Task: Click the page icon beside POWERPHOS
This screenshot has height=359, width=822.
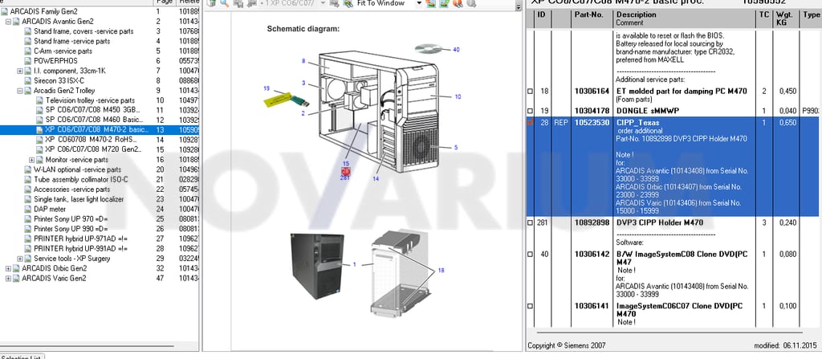Action: (29, 61)
